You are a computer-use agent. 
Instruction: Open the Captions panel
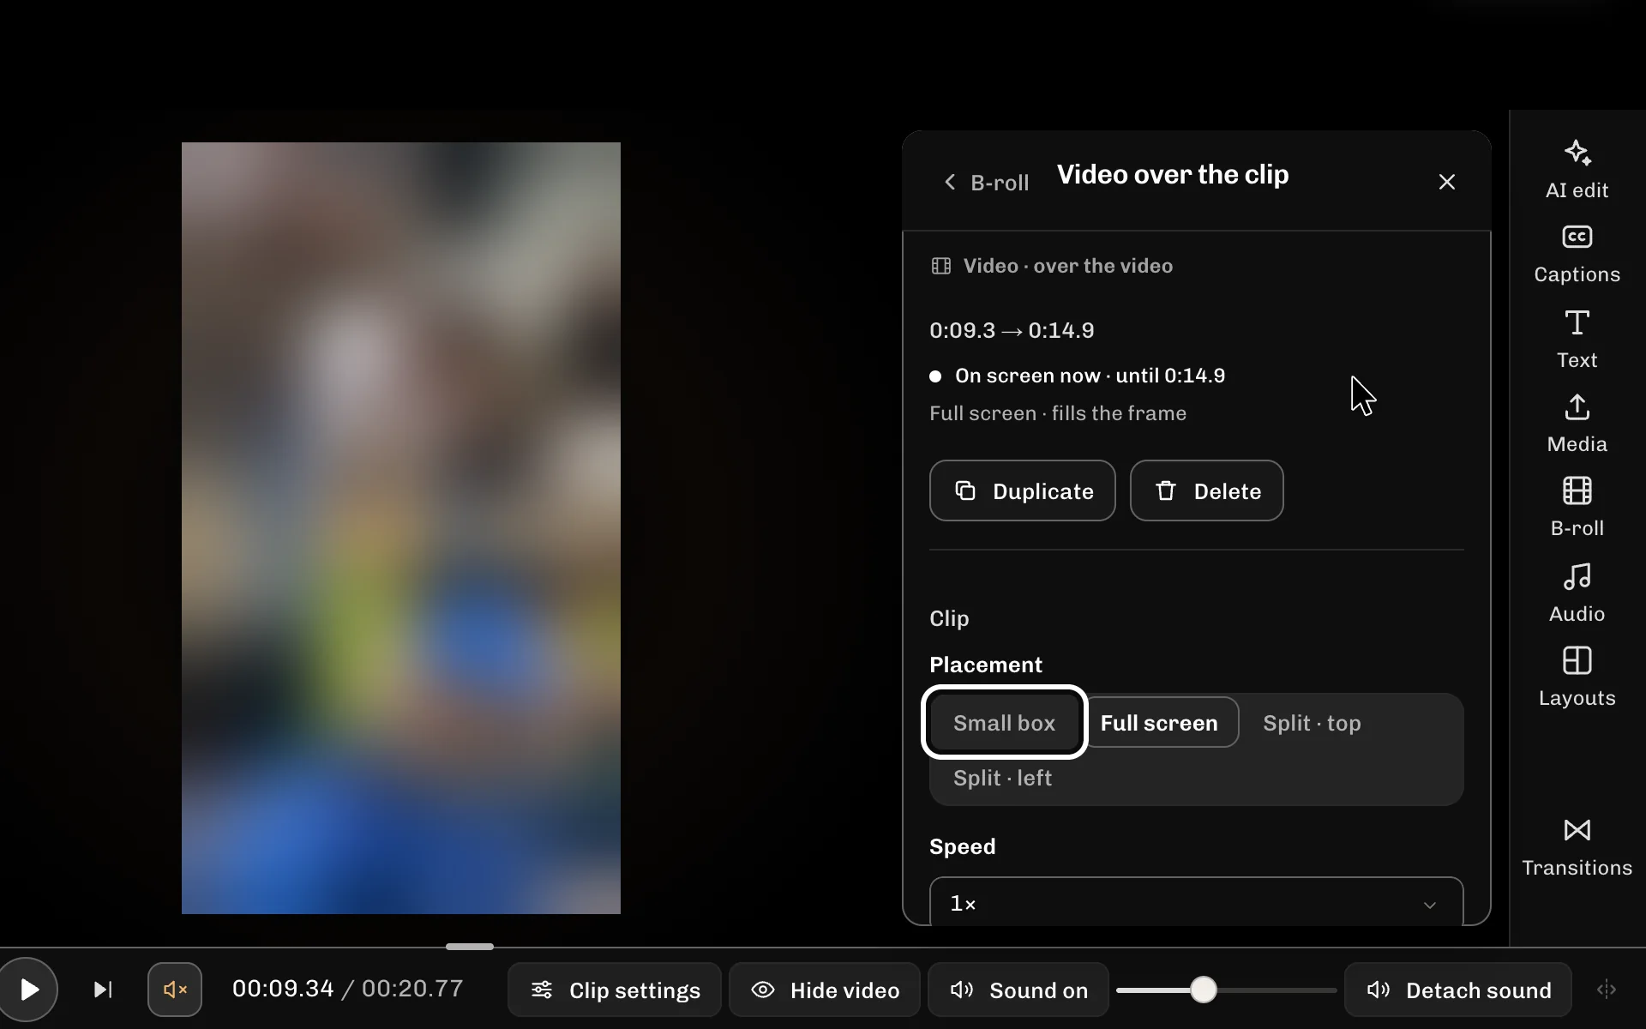tap(1577, 254)
